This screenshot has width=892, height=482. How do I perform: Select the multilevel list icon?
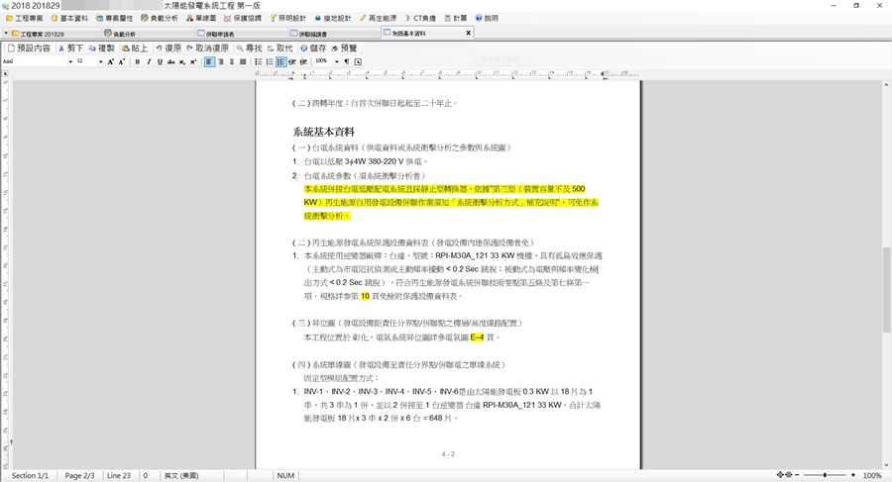coord(281,62)
